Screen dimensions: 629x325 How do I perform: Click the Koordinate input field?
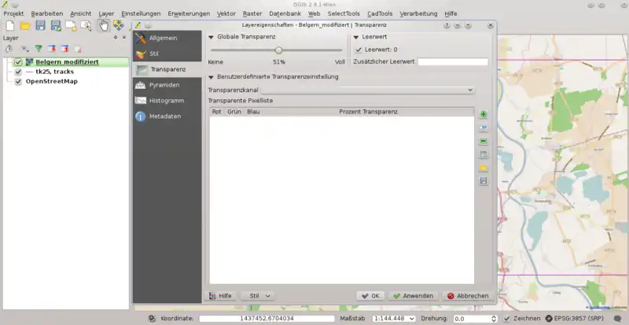pos(267,319)
